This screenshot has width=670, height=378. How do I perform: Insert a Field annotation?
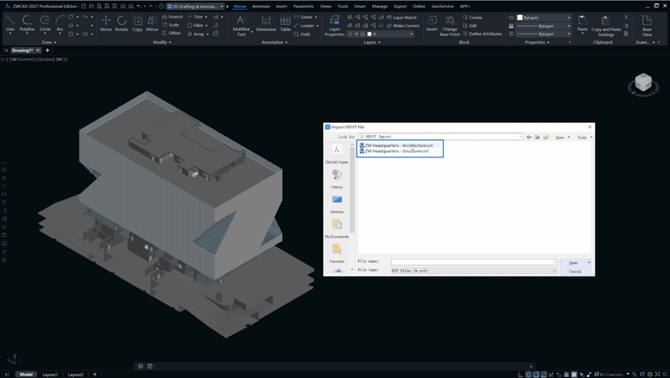click(301, 34)
